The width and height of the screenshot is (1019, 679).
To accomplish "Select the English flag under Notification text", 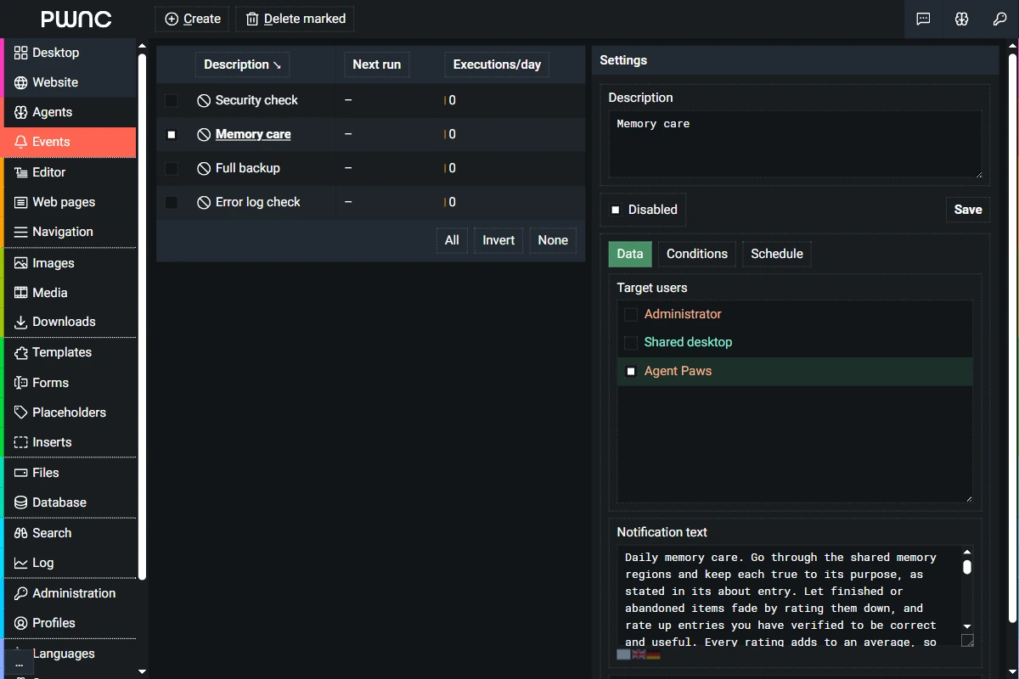I will (x=639, y=654).
